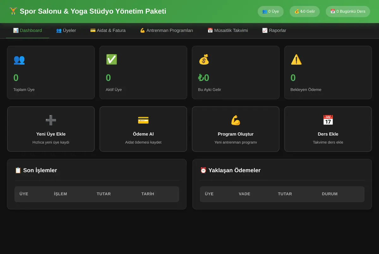This screenshot has height=254, width=379.
Task: Click the ₺0 revenue value
Action: point(204,78)
